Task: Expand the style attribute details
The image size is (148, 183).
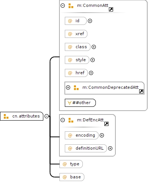Action: (92, 60)
